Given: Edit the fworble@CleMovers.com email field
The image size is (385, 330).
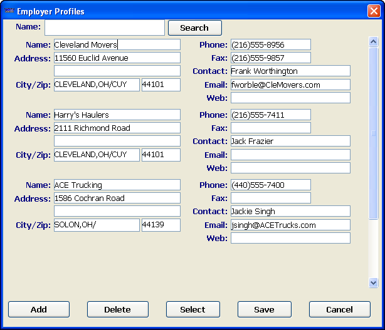Looking at the screenshot, I should [290, 85].
